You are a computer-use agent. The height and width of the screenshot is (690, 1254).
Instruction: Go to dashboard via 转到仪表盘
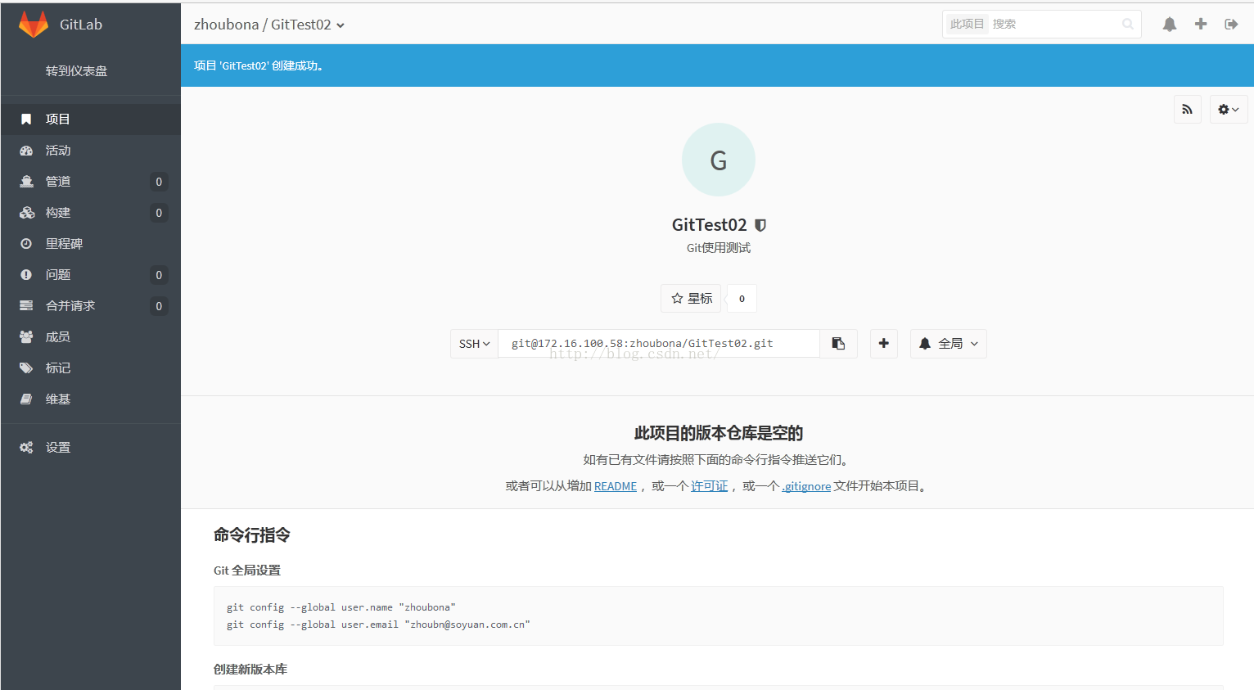pyautogui.click(x=76, y=71)
